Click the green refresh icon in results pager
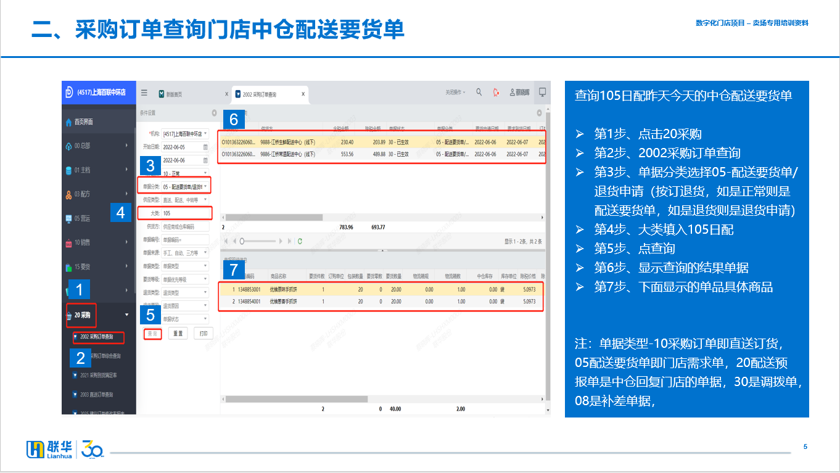 pyautogui.click(x=300, y=241)
